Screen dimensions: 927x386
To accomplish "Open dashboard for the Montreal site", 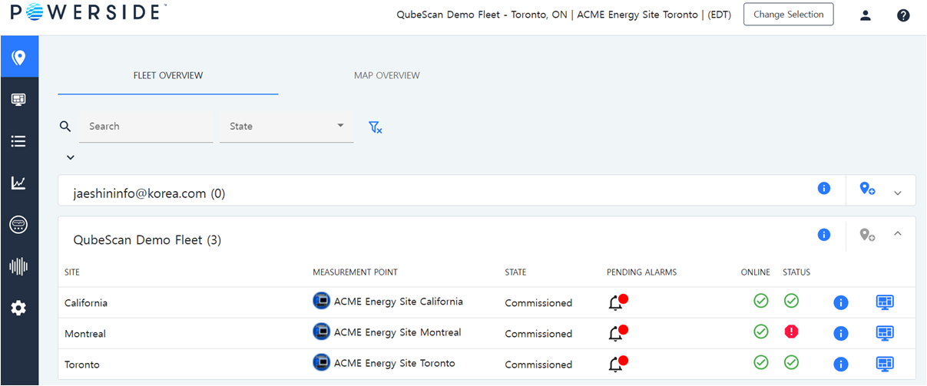I will point(885,333).
